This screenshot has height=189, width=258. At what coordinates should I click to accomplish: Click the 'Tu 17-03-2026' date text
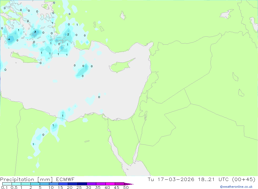(171, 179)
